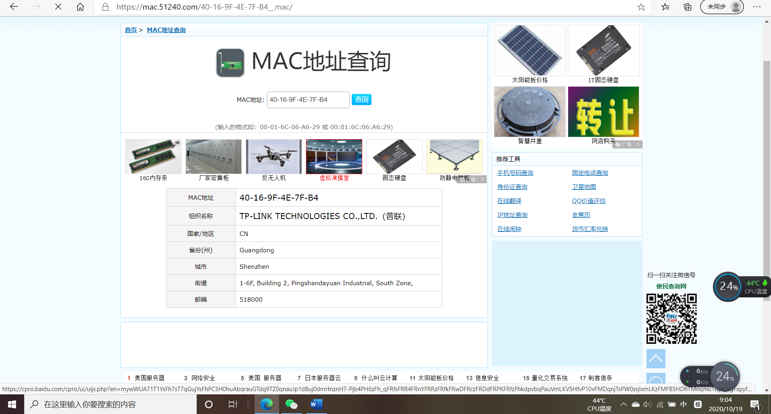Screen dimensions: 771x414
Task: Open the Collections icon
Action: [687, 7]
